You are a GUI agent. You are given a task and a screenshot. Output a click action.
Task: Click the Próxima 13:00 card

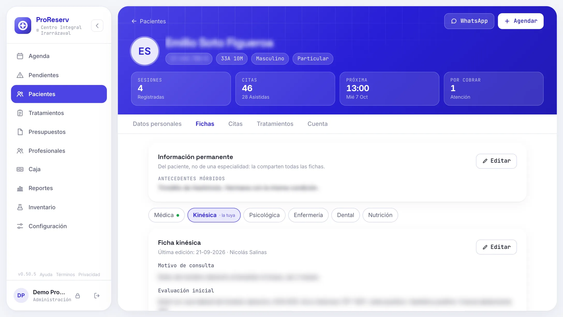point(389,89)
